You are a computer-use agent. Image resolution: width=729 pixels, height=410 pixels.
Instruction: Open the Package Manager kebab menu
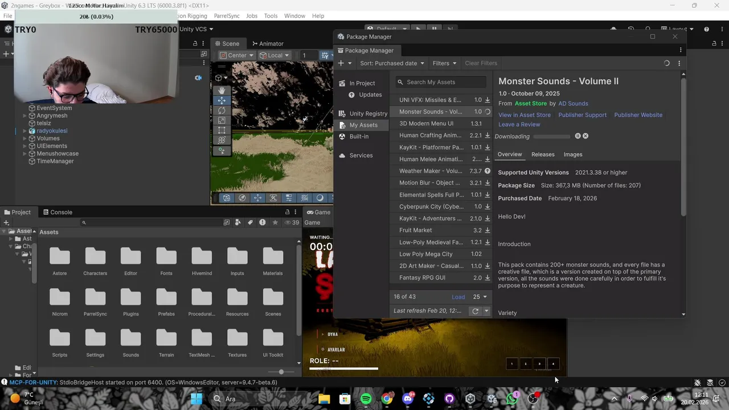(x=679, y=63)
